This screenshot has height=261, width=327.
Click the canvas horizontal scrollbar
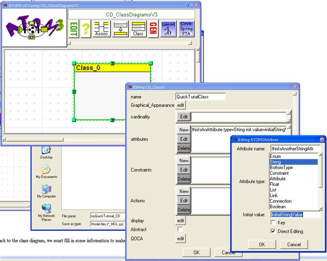(60, 140)
